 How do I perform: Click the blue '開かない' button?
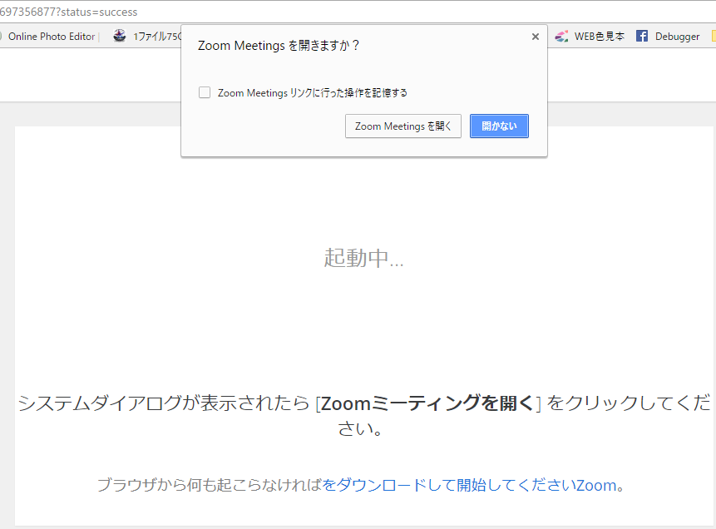(x=499, y=126)
